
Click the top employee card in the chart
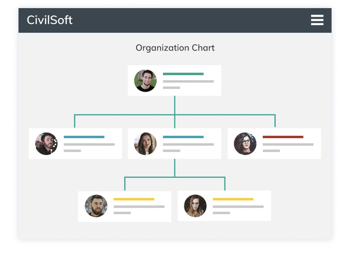(174, 80)
